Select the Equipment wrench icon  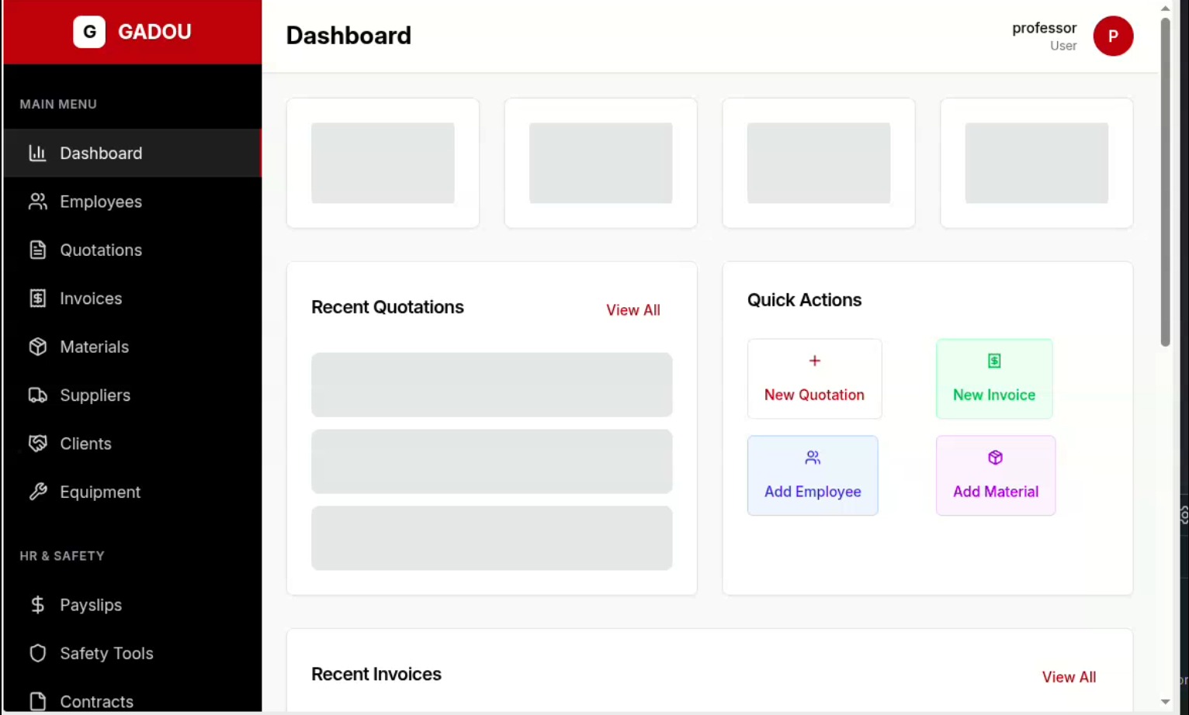[x=38, y=492]
